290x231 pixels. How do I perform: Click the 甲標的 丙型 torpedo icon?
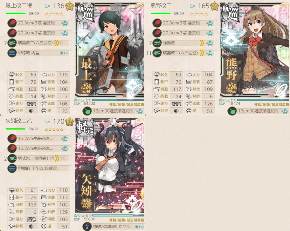pyautogui.click(x=12, y=53)
